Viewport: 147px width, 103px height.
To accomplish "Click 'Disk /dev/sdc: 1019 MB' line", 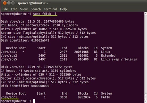I will click(37, 67).
